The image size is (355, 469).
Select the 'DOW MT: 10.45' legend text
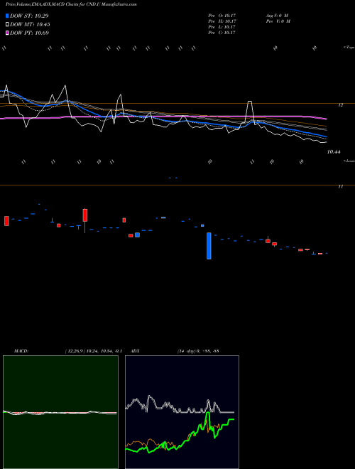[30, 25]
